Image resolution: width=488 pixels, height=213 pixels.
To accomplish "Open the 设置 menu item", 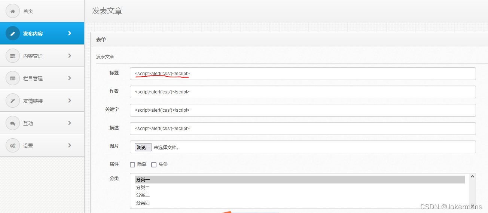I will (42, 145).
